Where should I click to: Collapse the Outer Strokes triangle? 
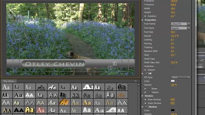tap(145, 103)
